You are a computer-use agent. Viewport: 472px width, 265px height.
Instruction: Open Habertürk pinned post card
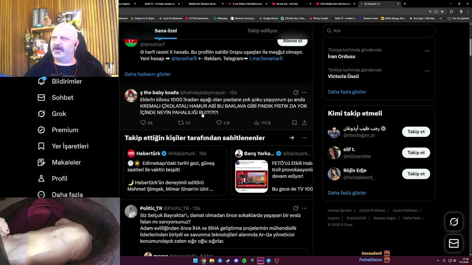pyautogui.click(x=175, y=170)
